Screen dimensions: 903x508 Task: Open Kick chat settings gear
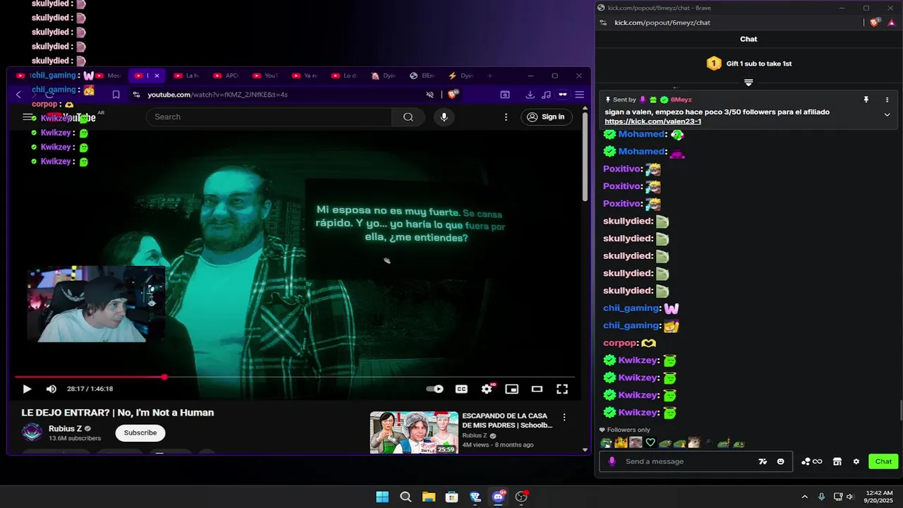[x=856, y=461]
